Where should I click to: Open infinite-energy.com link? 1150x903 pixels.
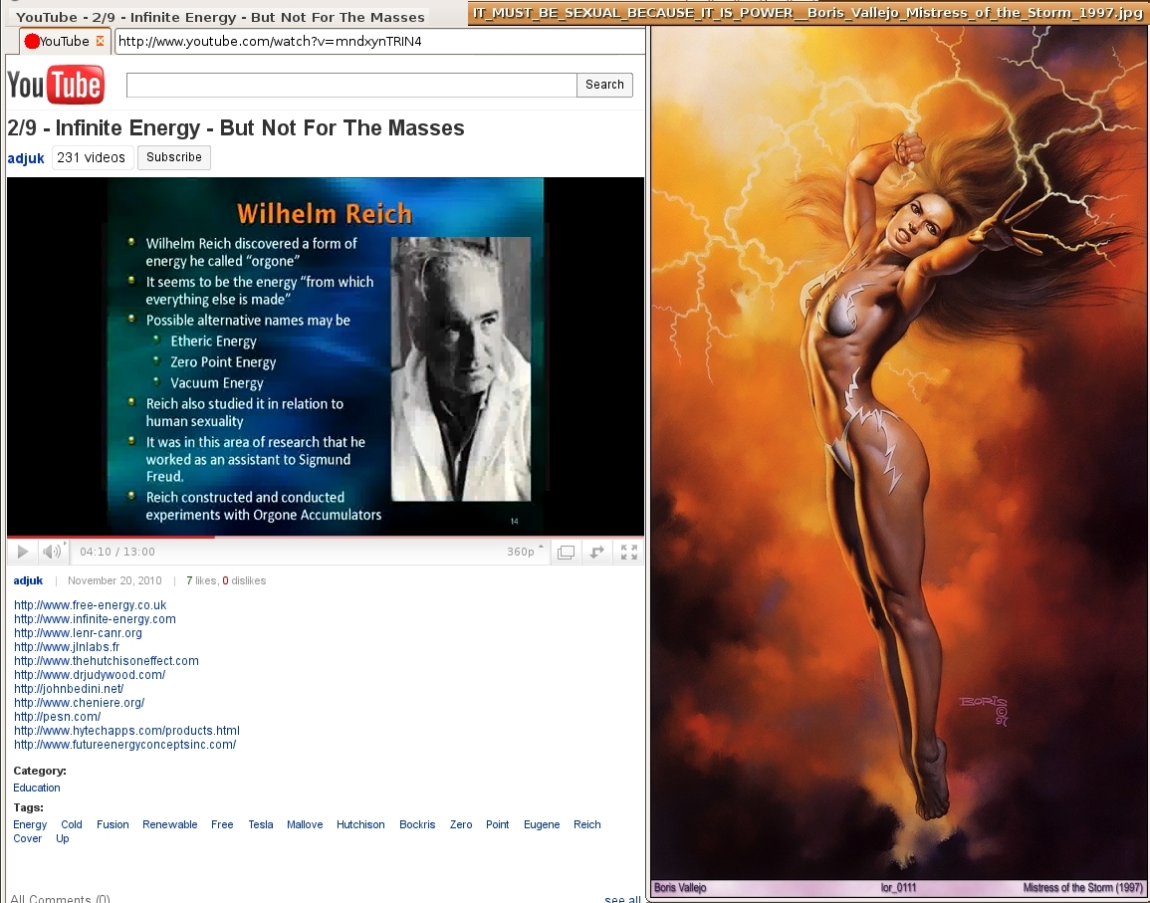click(95, 619)
